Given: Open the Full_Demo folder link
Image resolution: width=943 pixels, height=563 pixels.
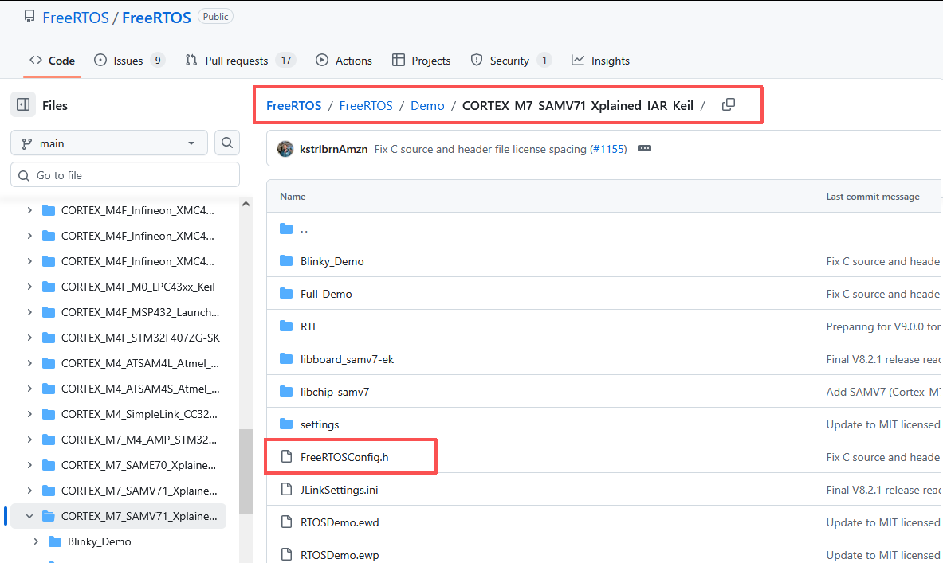Looking at the screenshot, I should coord(326,293).
